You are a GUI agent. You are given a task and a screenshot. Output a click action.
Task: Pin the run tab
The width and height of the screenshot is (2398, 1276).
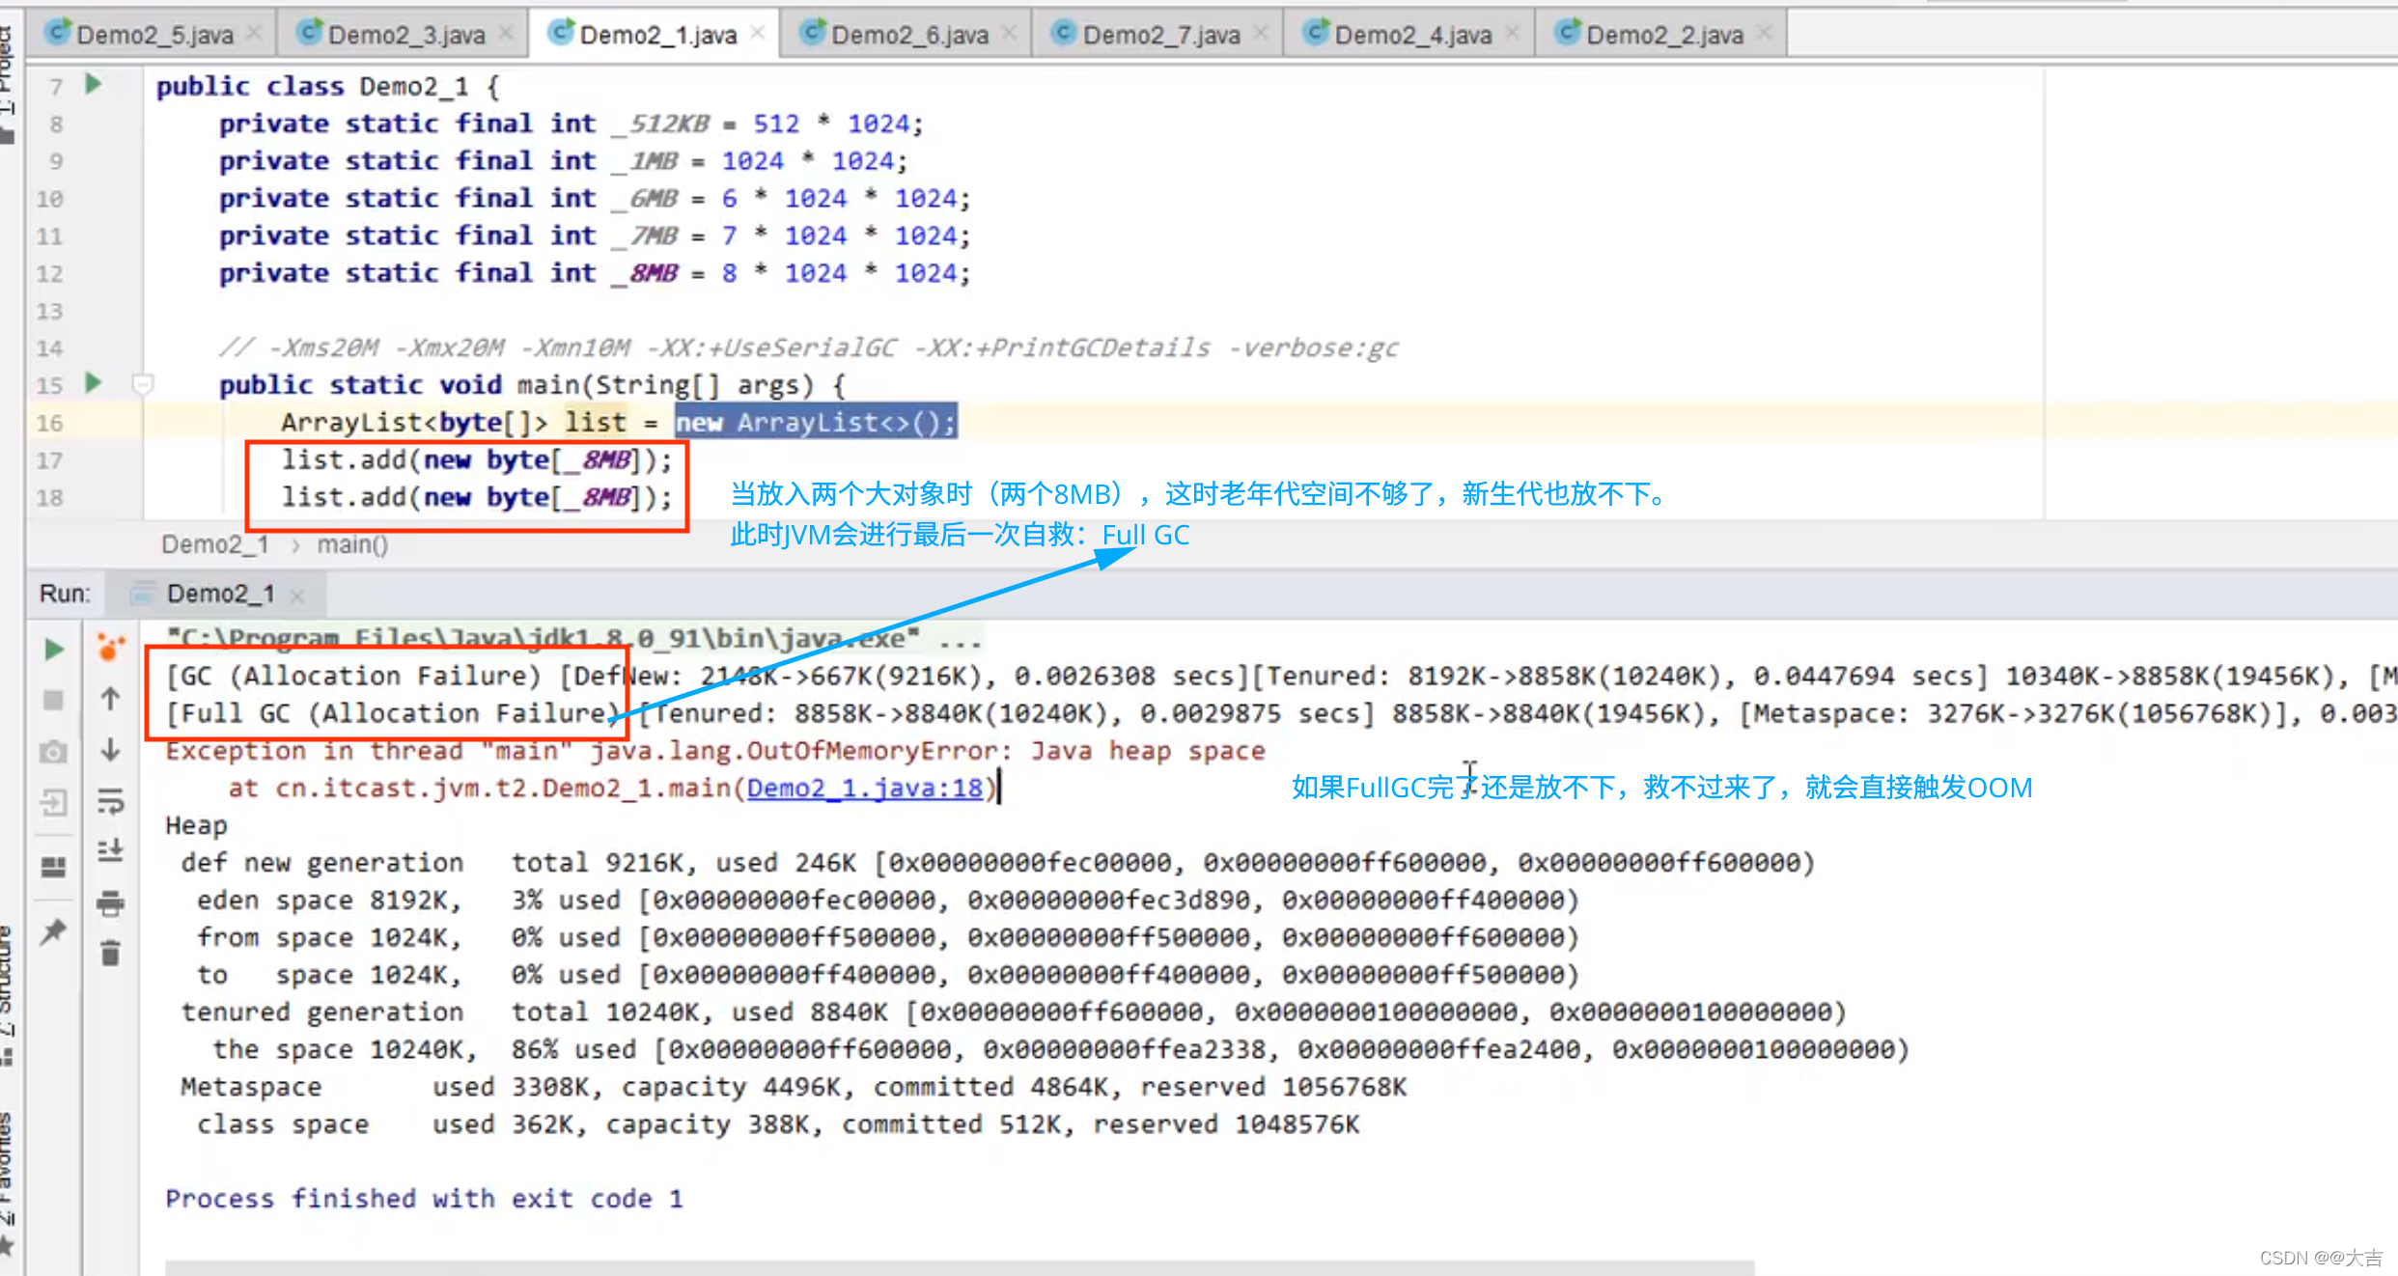click(x=54, y=931)
